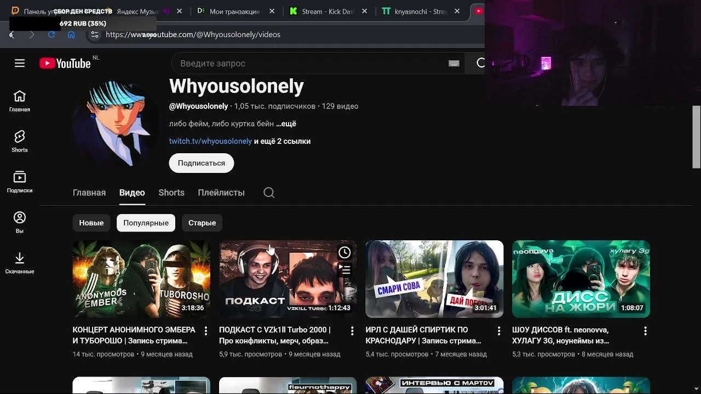Subscribe with the Подписаться button
Viewport: 701px width, 394px height.
202,163
